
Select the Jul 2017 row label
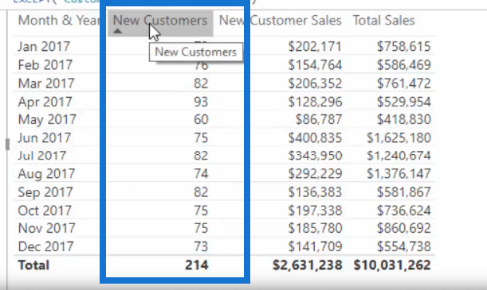tap(42, 156)
